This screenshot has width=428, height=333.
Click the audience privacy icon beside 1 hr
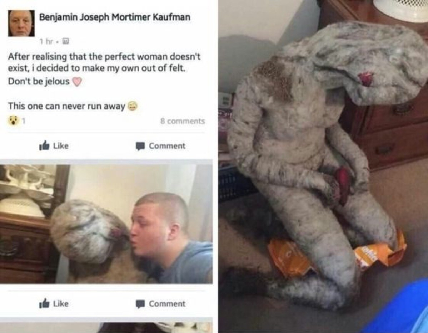pyautogui.click(x=66, y=41)
